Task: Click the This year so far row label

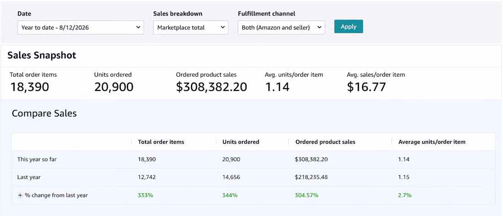Action: 37,159
